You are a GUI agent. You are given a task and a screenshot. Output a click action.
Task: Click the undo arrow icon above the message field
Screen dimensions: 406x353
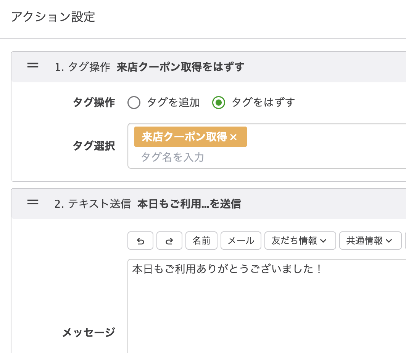point(140,241)
